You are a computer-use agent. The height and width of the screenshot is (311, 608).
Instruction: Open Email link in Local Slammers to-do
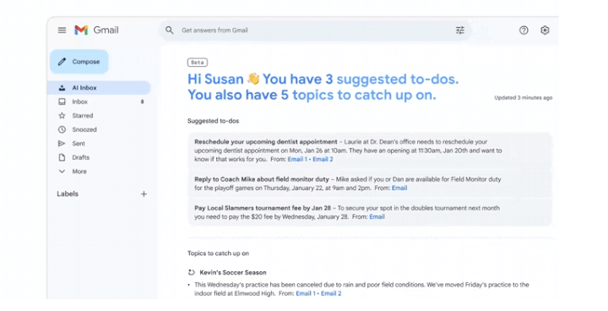click(x=377, y=216)
